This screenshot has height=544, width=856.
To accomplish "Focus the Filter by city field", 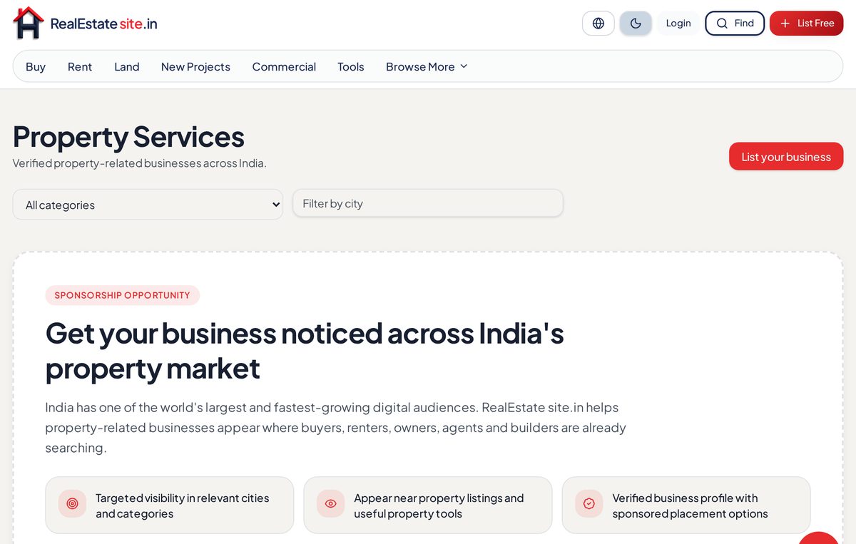I will click(428, 203).
